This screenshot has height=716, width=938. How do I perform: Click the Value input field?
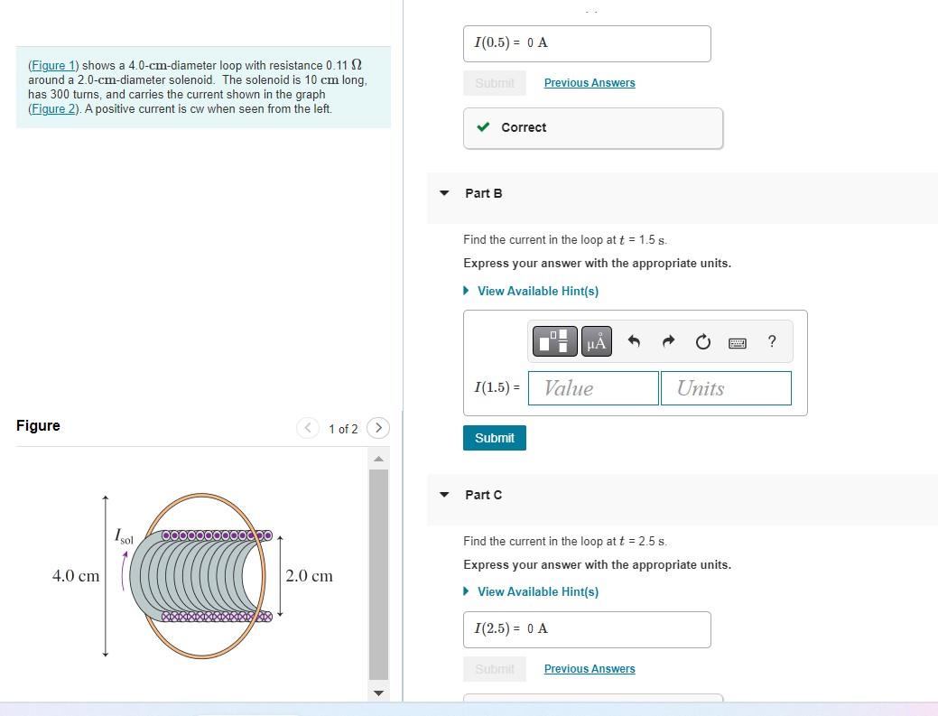(x=593, y=387)
